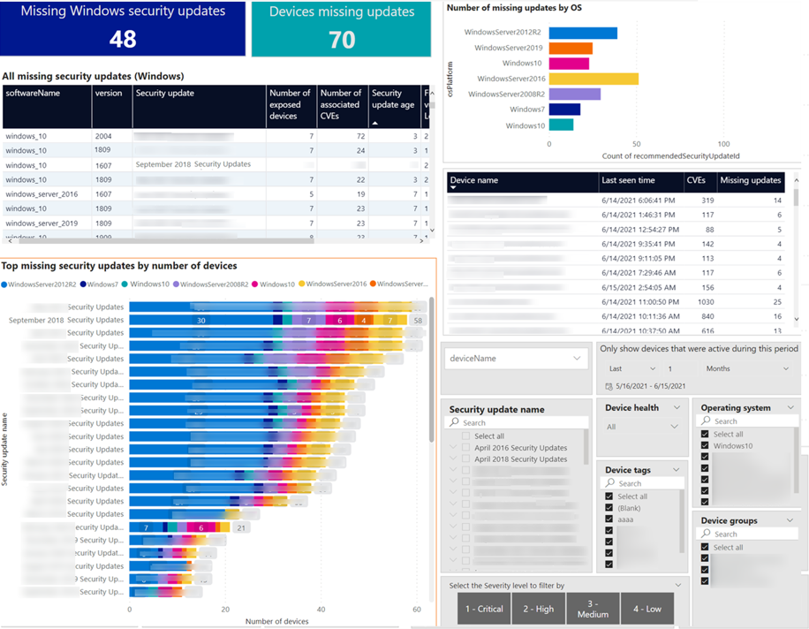
Task: Click the right scroll arrow of the updates table
Action: tap(421, 240)
